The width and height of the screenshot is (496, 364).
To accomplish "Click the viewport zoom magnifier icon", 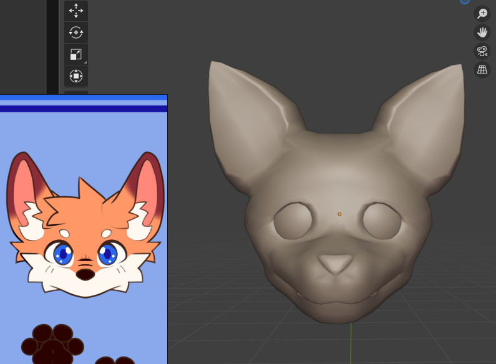I will coord(482,14).
